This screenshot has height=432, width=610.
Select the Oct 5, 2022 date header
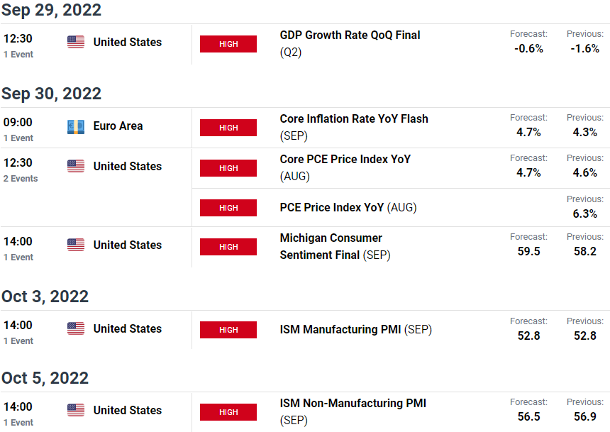pyautogui.click(x=45, y=378)
